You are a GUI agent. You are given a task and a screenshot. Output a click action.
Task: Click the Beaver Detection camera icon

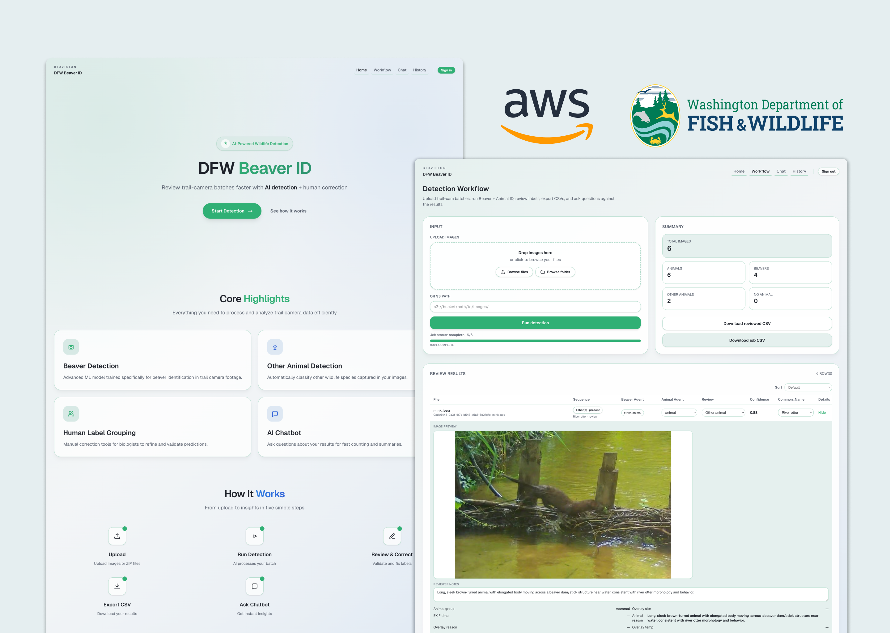click(71, 347)
